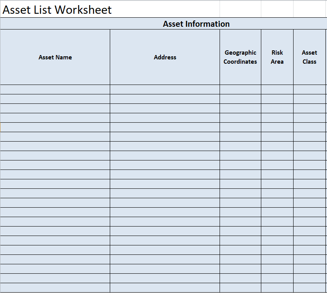Select the Risk Area header cell

tap(277, 57)
